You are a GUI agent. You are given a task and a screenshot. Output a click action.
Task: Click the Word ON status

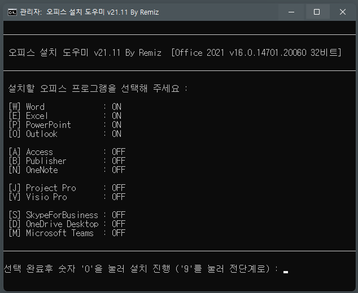coord(116,107)
